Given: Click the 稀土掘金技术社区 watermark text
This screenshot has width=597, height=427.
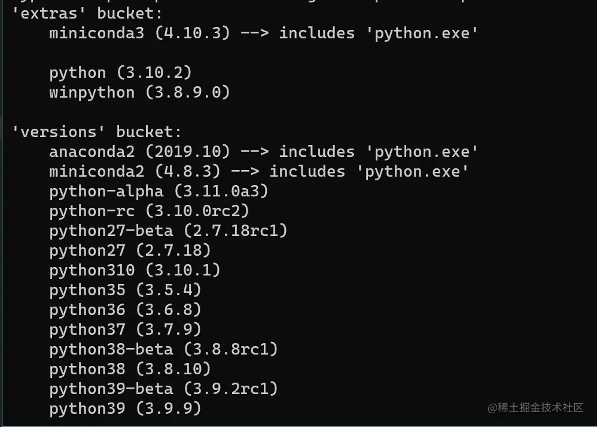Looking at the screenshot, I should (535, 408).
